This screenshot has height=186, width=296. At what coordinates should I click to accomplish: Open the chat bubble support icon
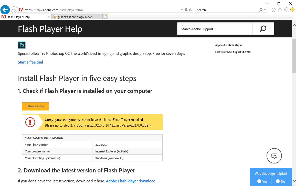(274, 156)
